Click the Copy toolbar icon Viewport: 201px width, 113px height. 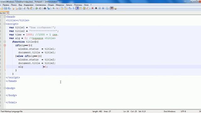coord(28,8)
